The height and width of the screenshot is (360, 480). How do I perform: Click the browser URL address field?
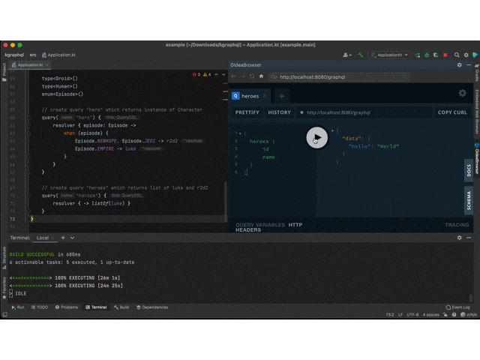(x=340, y=77)
